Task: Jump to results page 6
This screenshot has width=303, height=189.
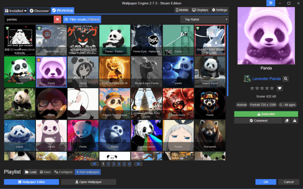Action: pyautogui.click(x=130, y=164)
